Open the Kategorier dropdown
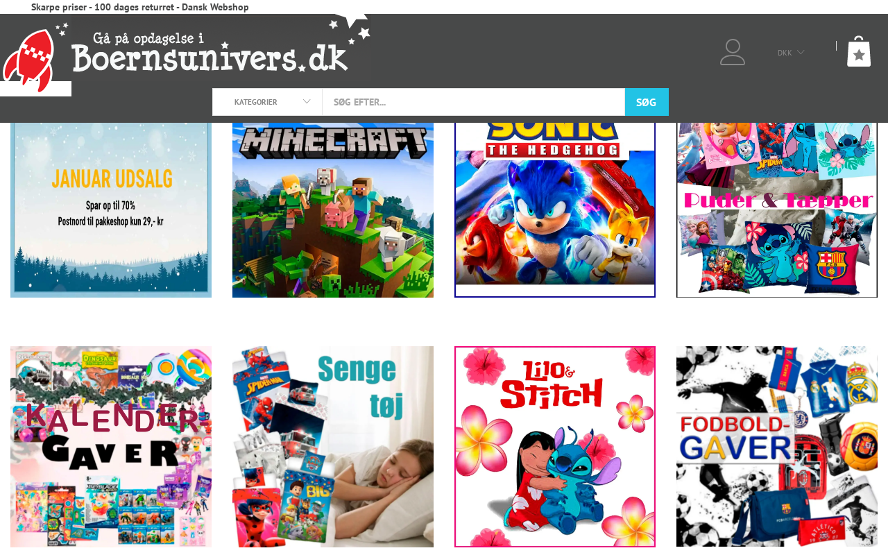The width and height of the screenshot is (888, 555). coord(267,102)
